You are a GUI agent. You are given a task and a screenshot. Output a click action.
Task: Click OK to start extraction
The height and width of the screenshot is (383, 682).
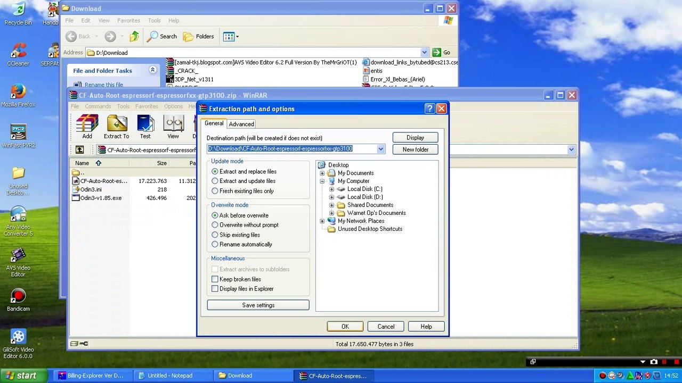point(345,327)
